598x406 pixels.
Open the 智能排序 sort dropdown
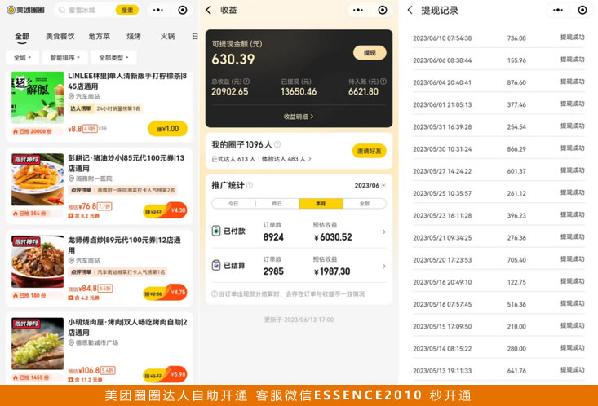64,58
